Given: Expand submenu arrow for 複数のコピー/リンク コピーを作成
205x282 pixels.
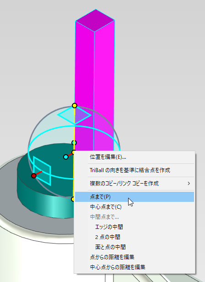Looking at the screenshot, I should coord(189,184).
